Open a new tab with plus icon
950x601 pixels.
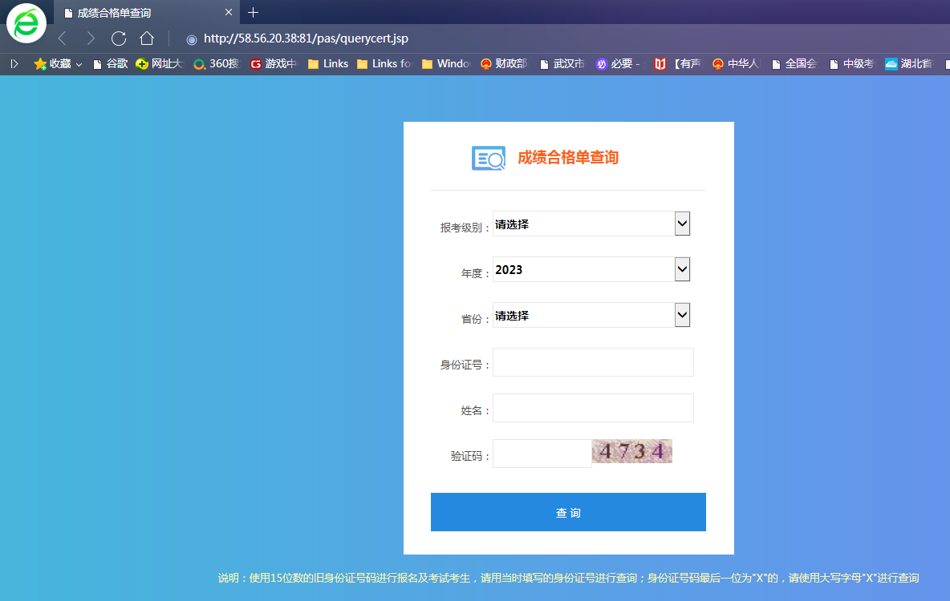(254, 13)
